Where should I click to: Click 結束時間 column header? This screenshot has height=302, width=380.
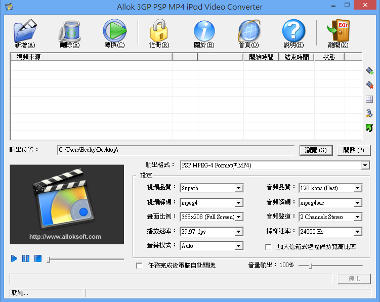coord(297,57)
